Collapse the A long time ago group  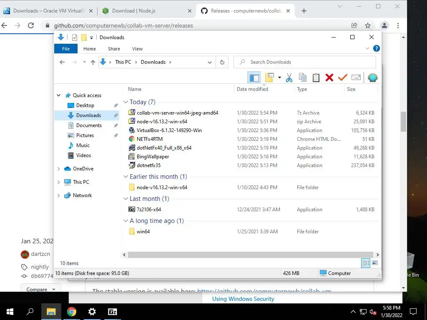(x=126, y=221)
